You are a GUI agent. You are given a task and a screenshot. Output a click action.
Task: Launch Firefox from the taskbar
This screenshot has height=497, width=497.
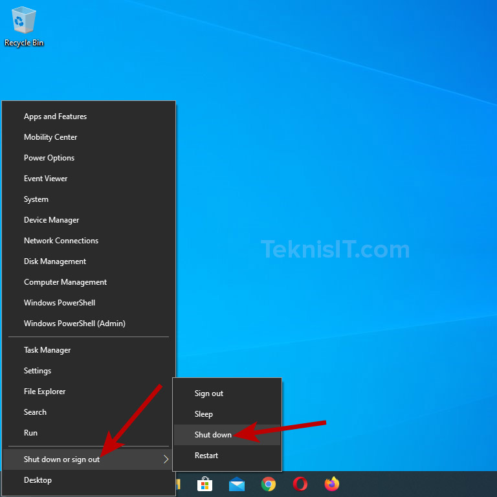point(332,484)
